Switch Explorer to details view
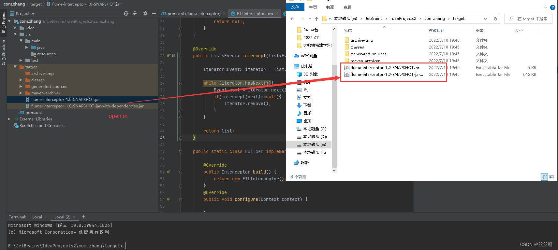This screenshot has height=250, width=558. (x=544, y=177)
